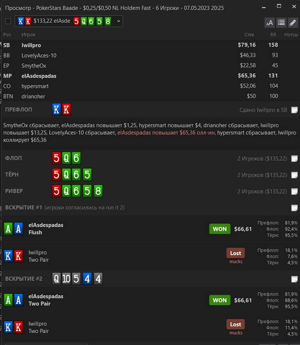Click the green A card in ВСКРЫТИЕ #1

(x=8, y=229)
